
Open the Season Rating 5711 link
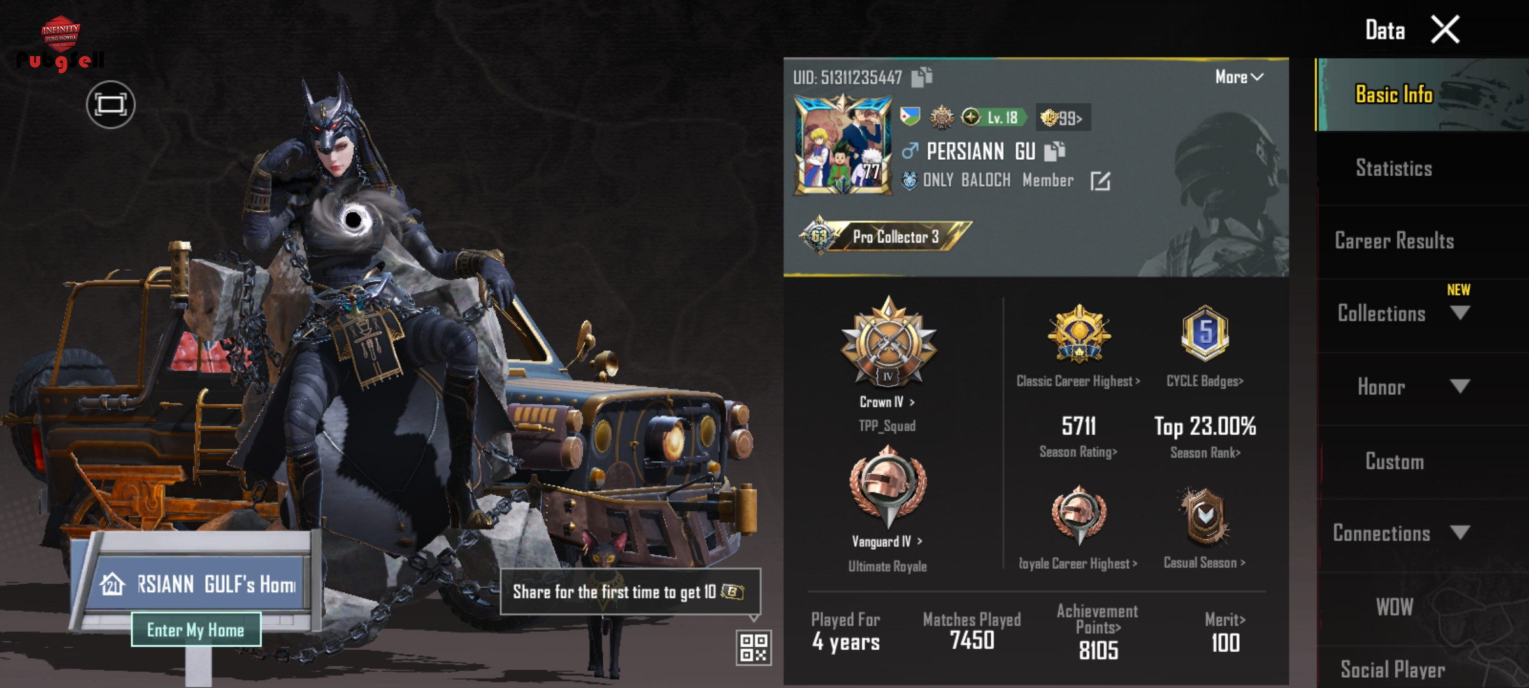(1079, 437)
